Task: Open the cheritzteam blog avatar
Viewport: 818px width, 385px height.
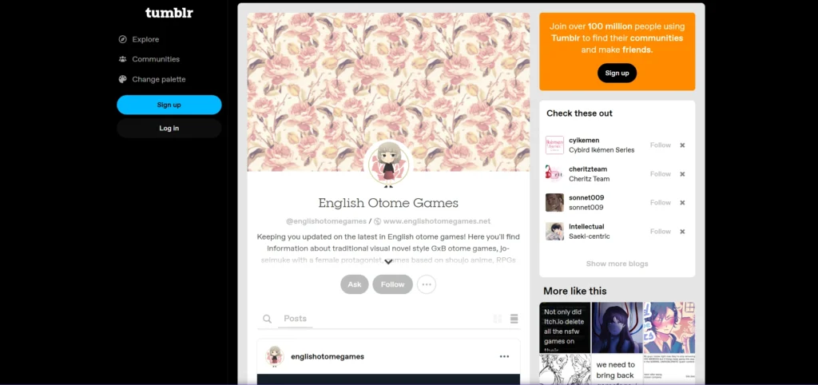Action: [x=554, y=173]
